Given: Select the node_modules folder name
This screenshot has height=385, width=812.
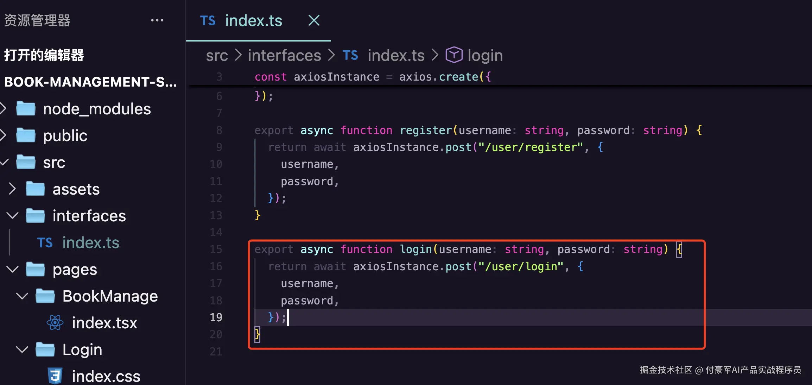Looking at the screenshot, I should pos(97,109).
